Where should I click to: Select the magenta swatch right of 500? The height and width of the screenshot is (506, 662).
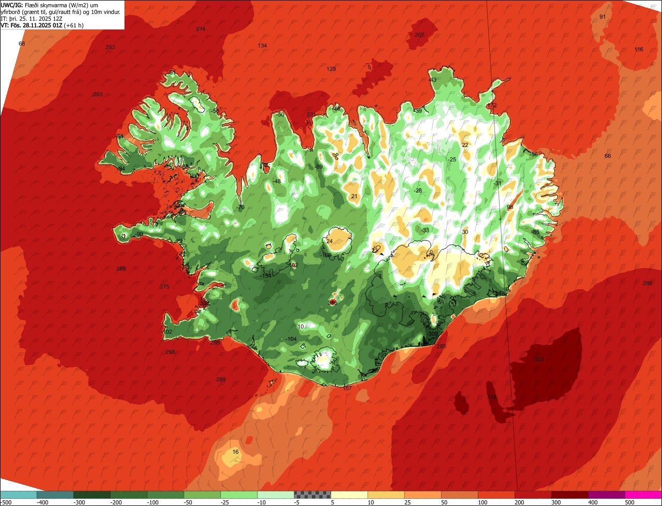tap(643, 495)
